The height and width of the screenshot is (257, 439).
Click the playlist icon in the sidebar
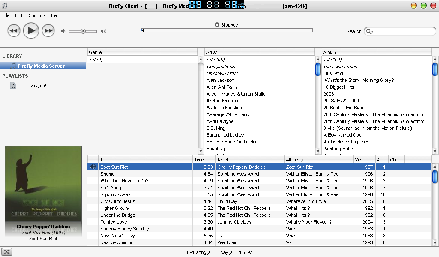tap(13, 86)
